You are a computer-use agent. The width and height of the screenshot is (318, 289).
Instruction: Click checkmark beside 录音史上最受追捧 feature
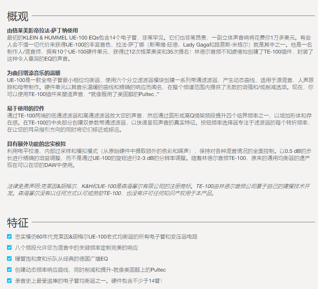[x=9, y=281]
